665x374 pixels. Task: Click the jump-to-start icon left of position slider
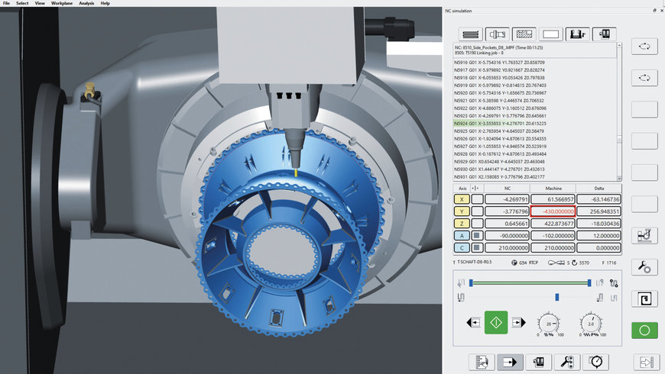point(461,298)
